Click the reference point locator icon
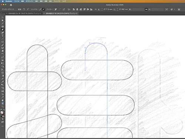 96,9
